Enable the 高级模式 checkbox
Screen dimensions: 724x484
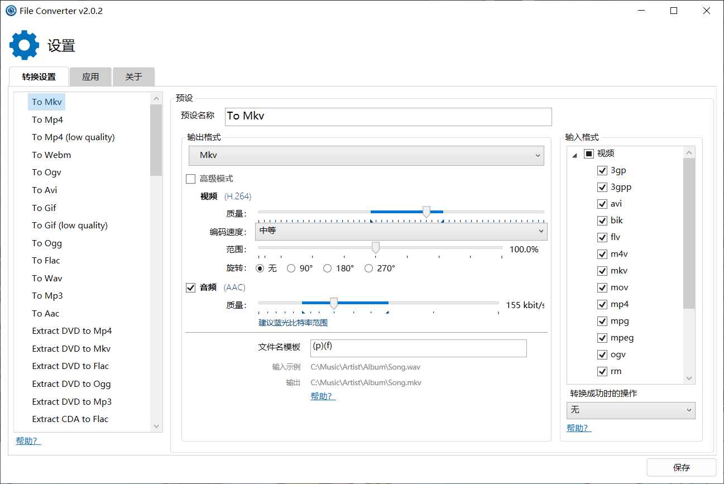pos(191,179)
